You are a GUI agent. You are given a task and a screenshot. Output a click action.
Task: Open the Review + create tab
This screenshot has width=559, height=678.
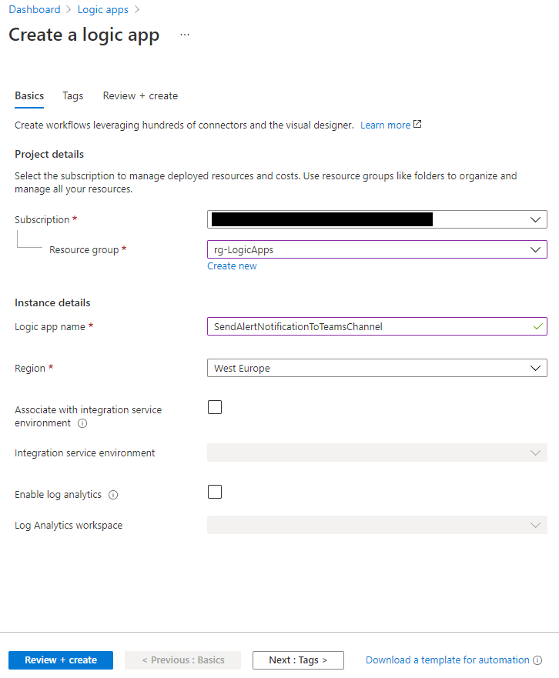tap(140, 96)
